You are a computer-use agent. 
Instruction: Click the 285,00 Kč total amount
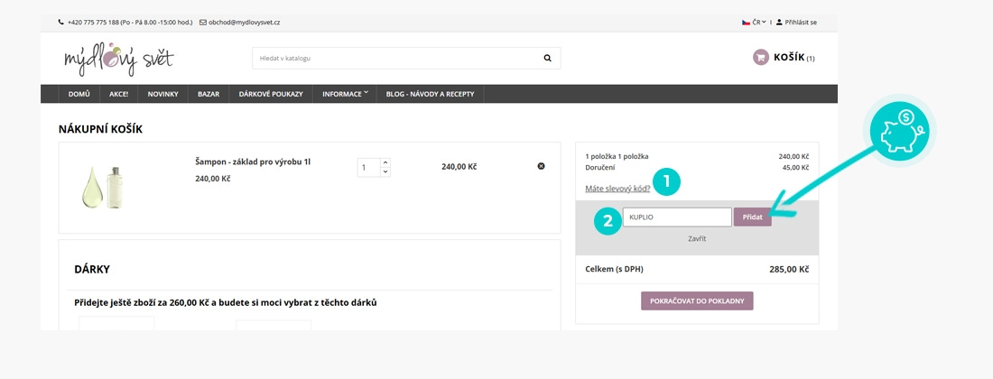(789, 270)
